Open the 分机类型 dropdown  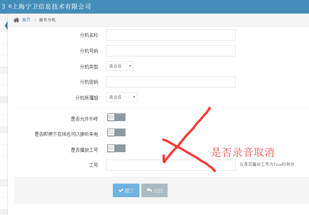coord(119,66)
